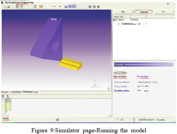177x134 pixels.
Task: Select the Project View column header
Action: (122, 17)
